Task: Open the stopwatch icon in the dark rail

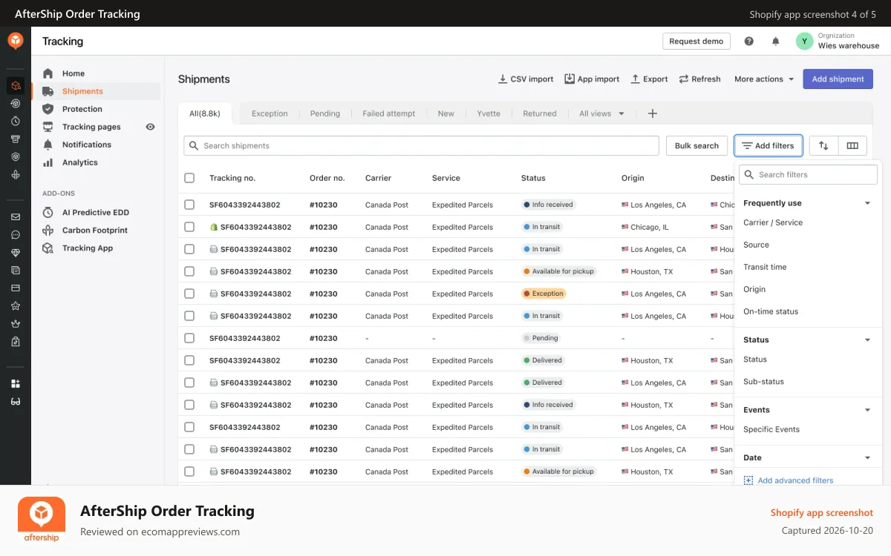Action: click(16, 121)
